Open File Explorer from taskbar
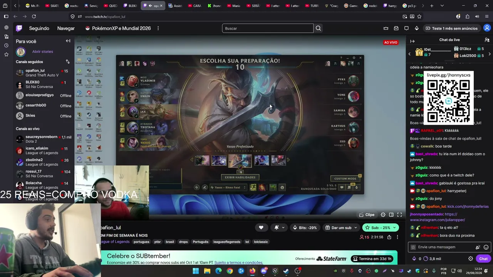Viewport: 493px width, 277px height. (207, 271)
